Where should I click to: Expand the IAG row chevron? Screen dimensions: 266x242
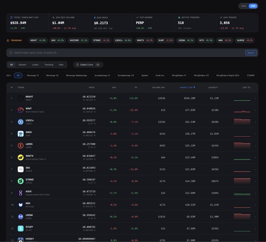pyautogui.click(x=255, y=170)
